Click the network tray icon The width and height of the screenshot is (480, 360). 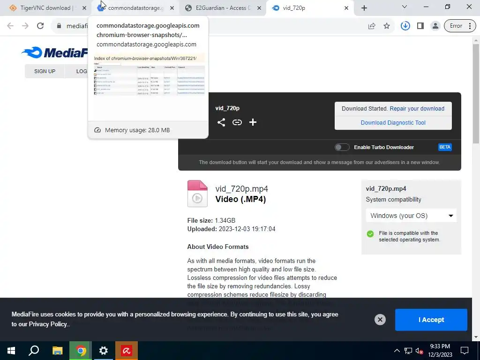(408, 351)
